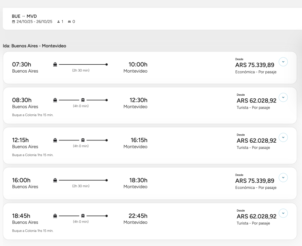Click the 24/10/25 - 26/10/25 date range
Screen dimensions: 302x246
34,22
